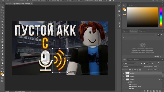Screen dimensions: 164x92
Task: Add layer style with fx button
Action: [x=145, y=91]
